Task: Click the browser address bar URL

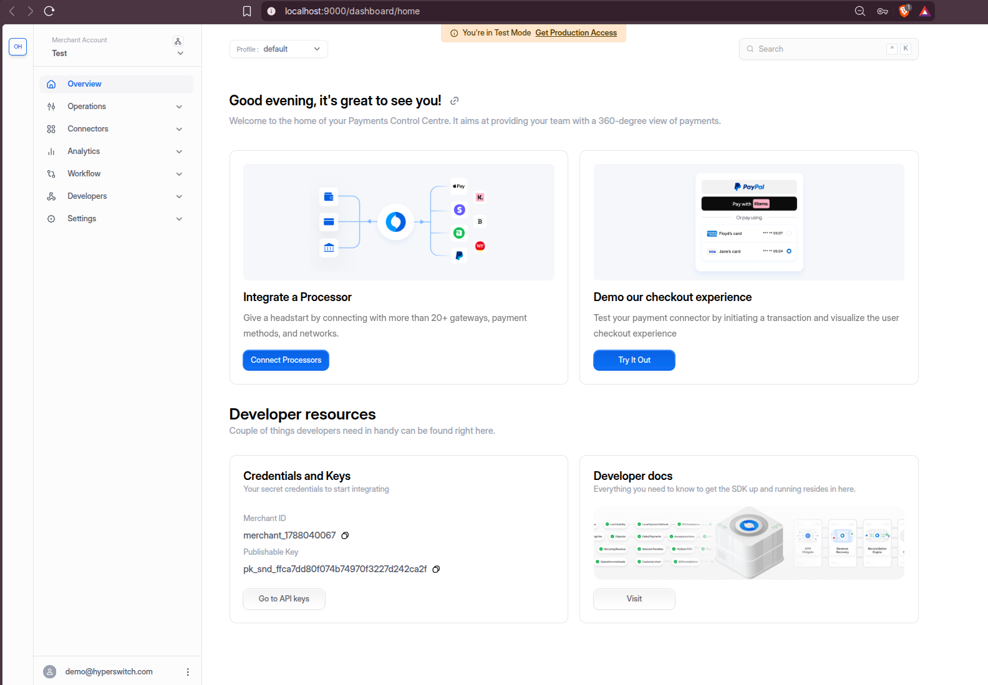Action: pos(352,11)
